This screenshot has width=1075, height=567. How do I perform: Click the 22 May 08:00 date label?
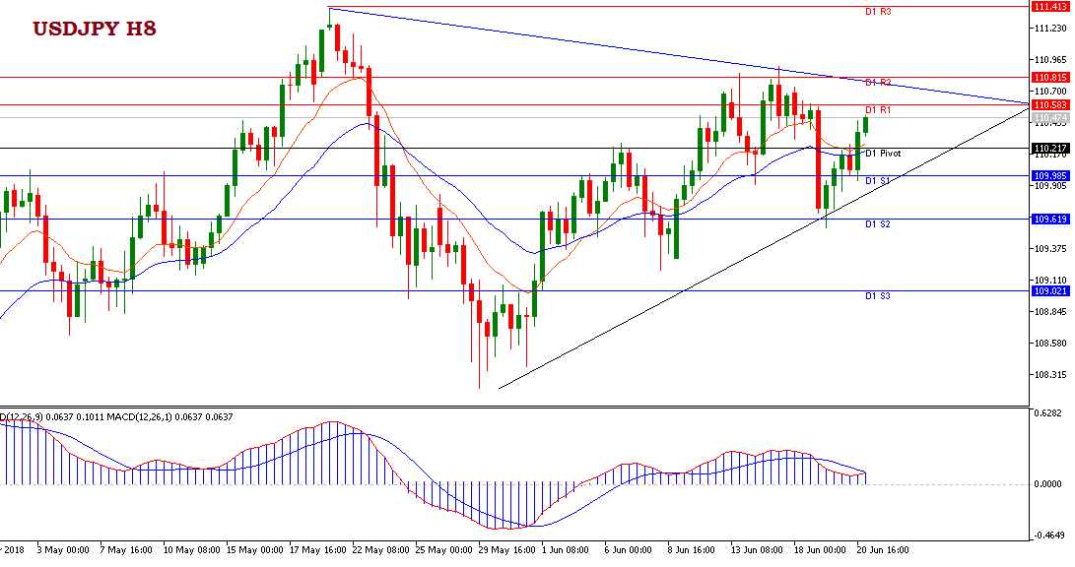tap(380, 550)
